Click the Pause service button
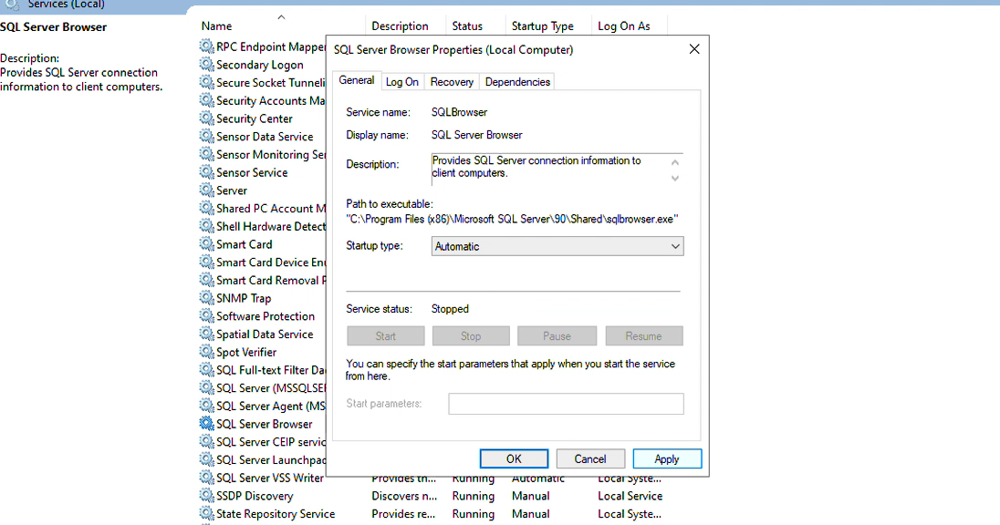 click(x=557, y=335)
